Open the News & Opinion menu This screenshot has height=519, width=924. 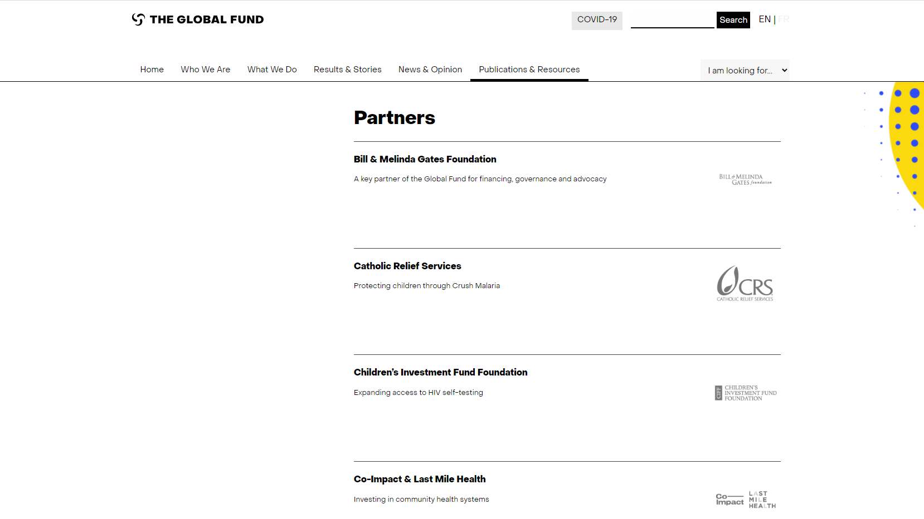[430, 70]
